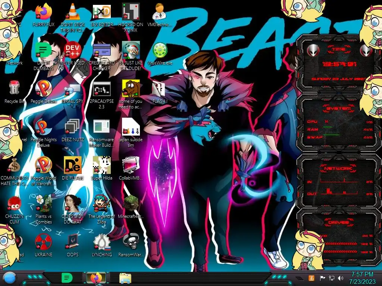Open the CollabVMB monitor icon
This screenshot has width=382, height=286.
coord(131,165)
